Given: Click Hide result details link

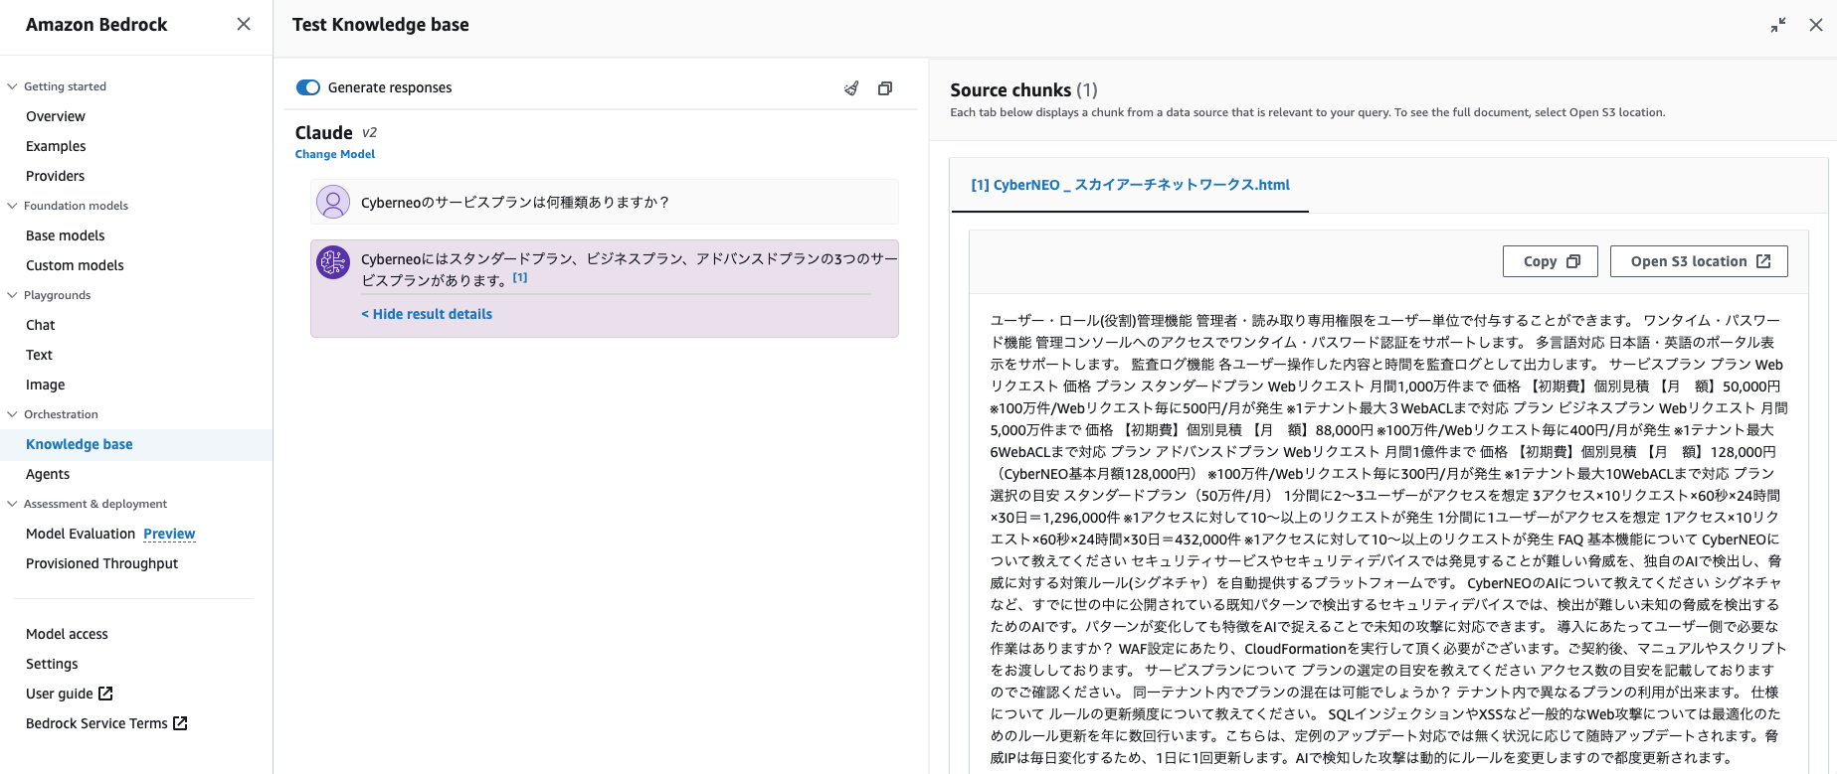Looking at the screenshot, I should coord(427,314).
